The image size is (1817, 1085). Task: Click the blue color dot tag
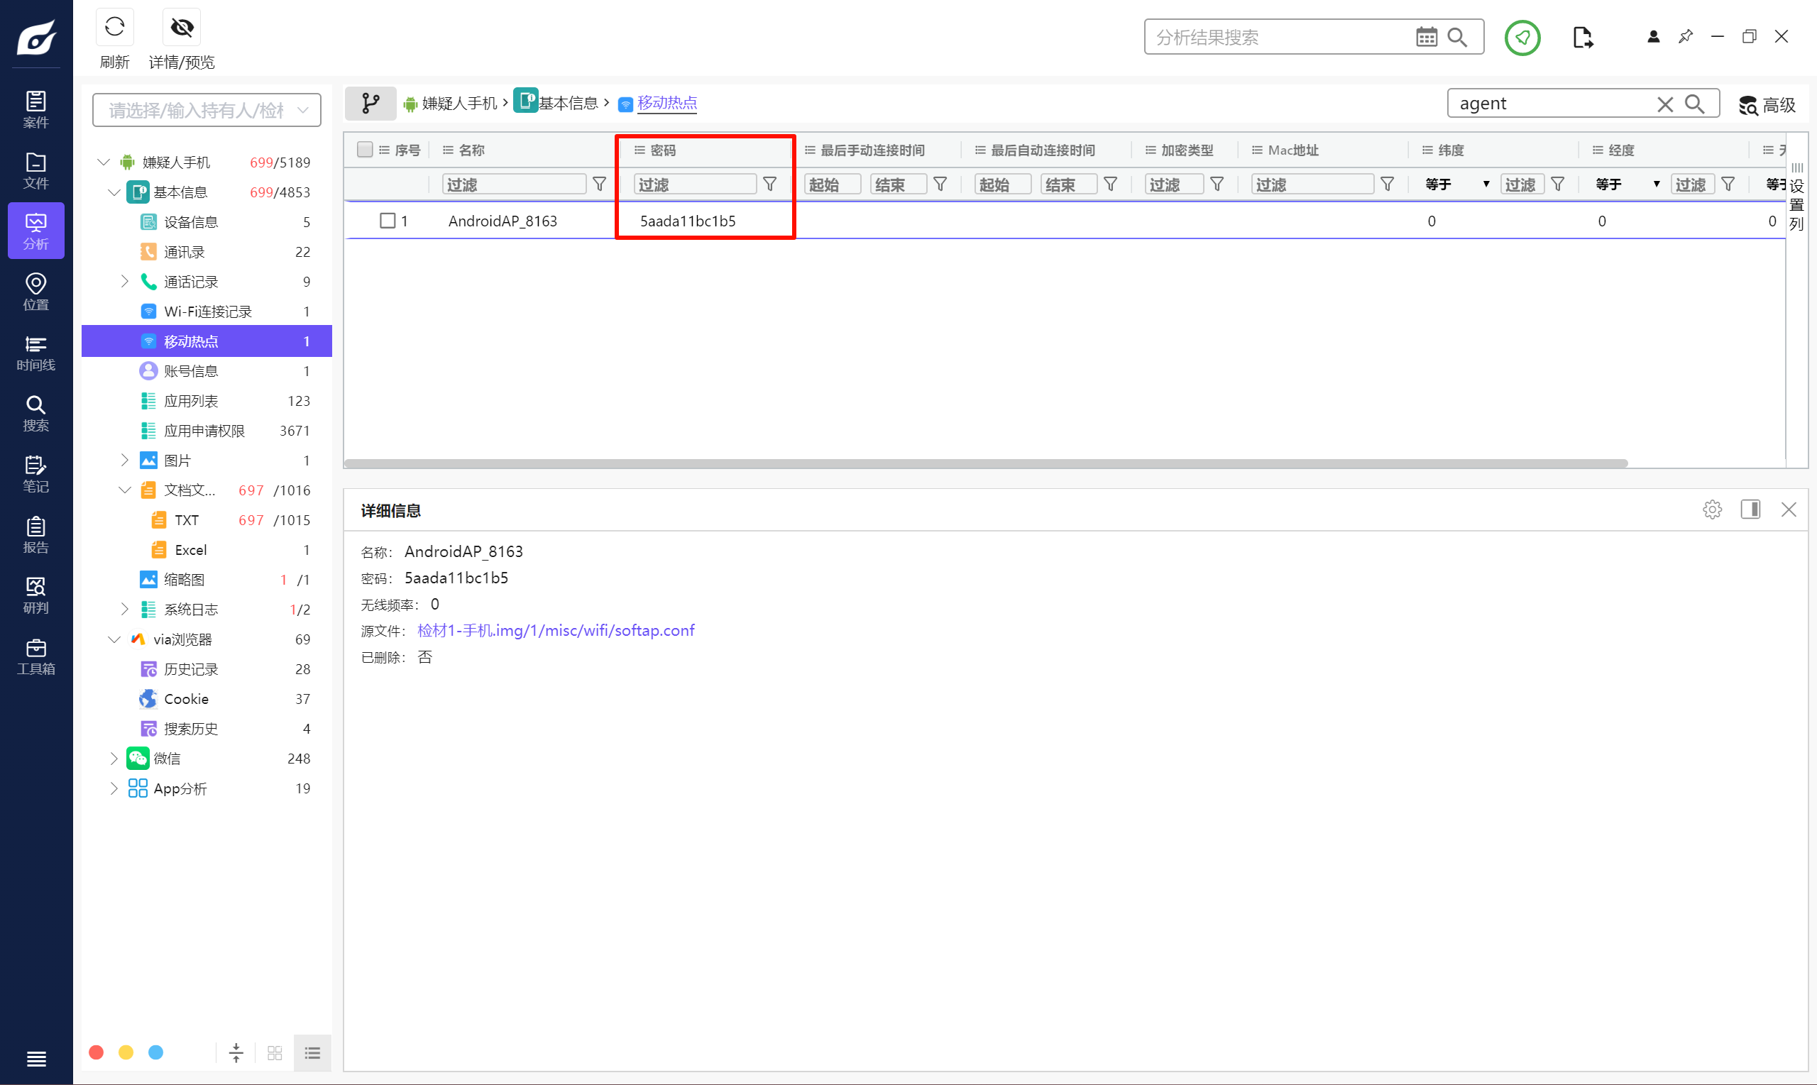[155, 1053]
